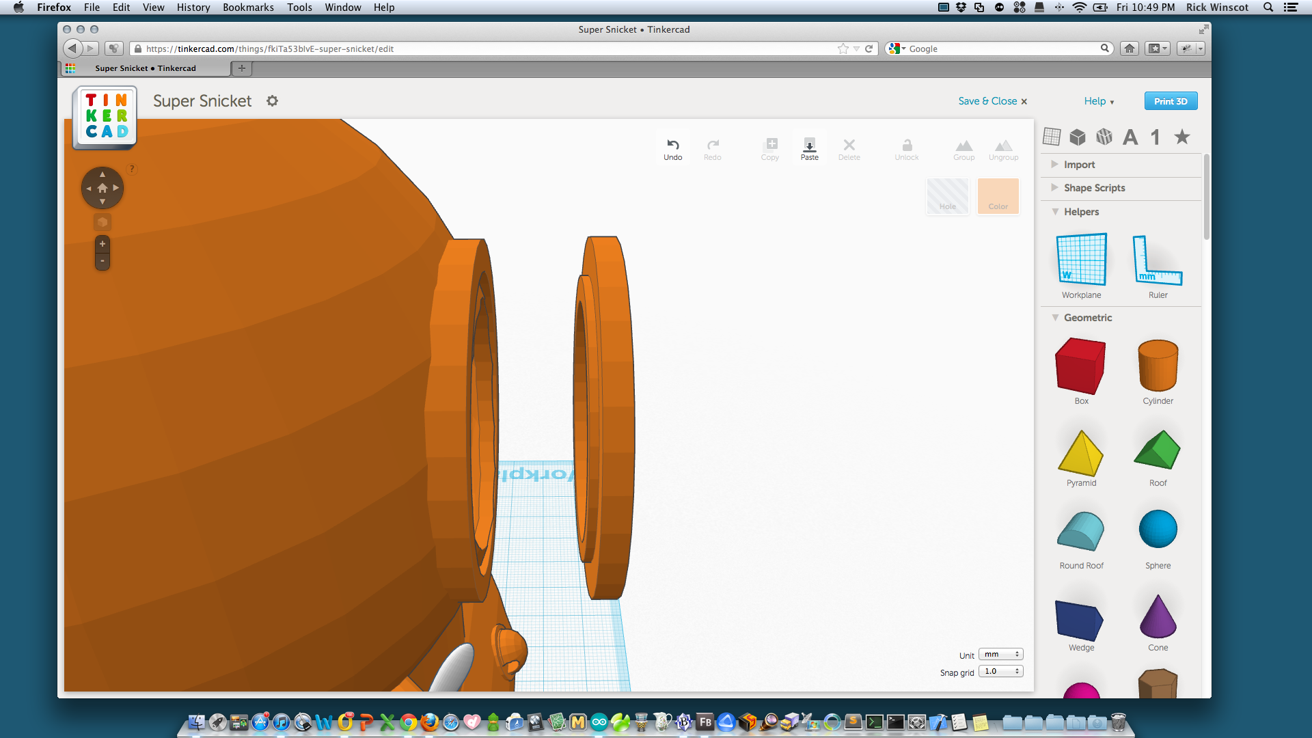The image size is (1312, 738).
Task: Click Save & Close link
Action: tap(992, 101)
